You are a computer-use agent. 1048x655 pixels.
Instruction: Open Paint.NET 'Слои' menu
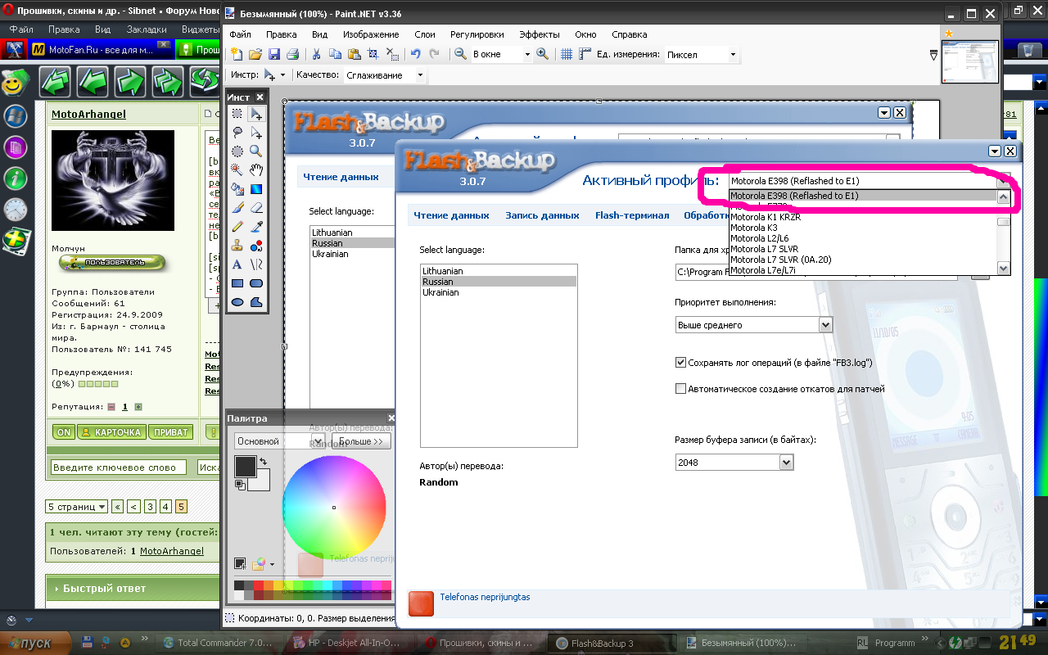[425, 34]
